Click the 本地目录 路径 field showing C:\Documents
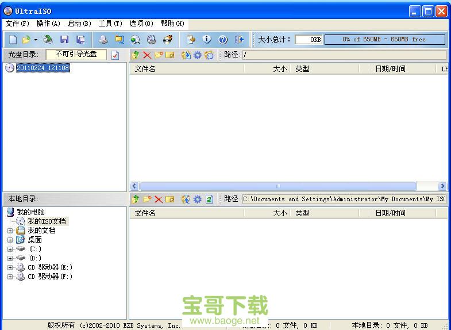The image size is (451, 330). pyautogui.click(x=344, y=199)
